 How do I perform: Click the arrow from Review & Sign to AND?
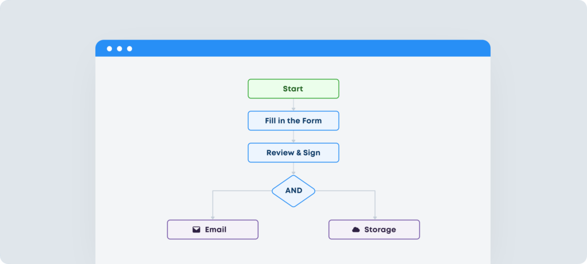coord(293,168)
